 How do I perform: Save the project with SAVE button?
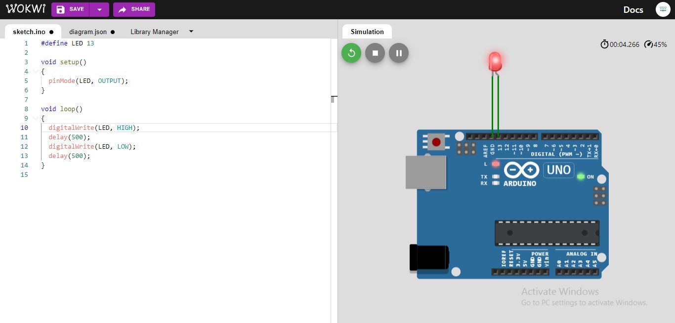(71, 9)
